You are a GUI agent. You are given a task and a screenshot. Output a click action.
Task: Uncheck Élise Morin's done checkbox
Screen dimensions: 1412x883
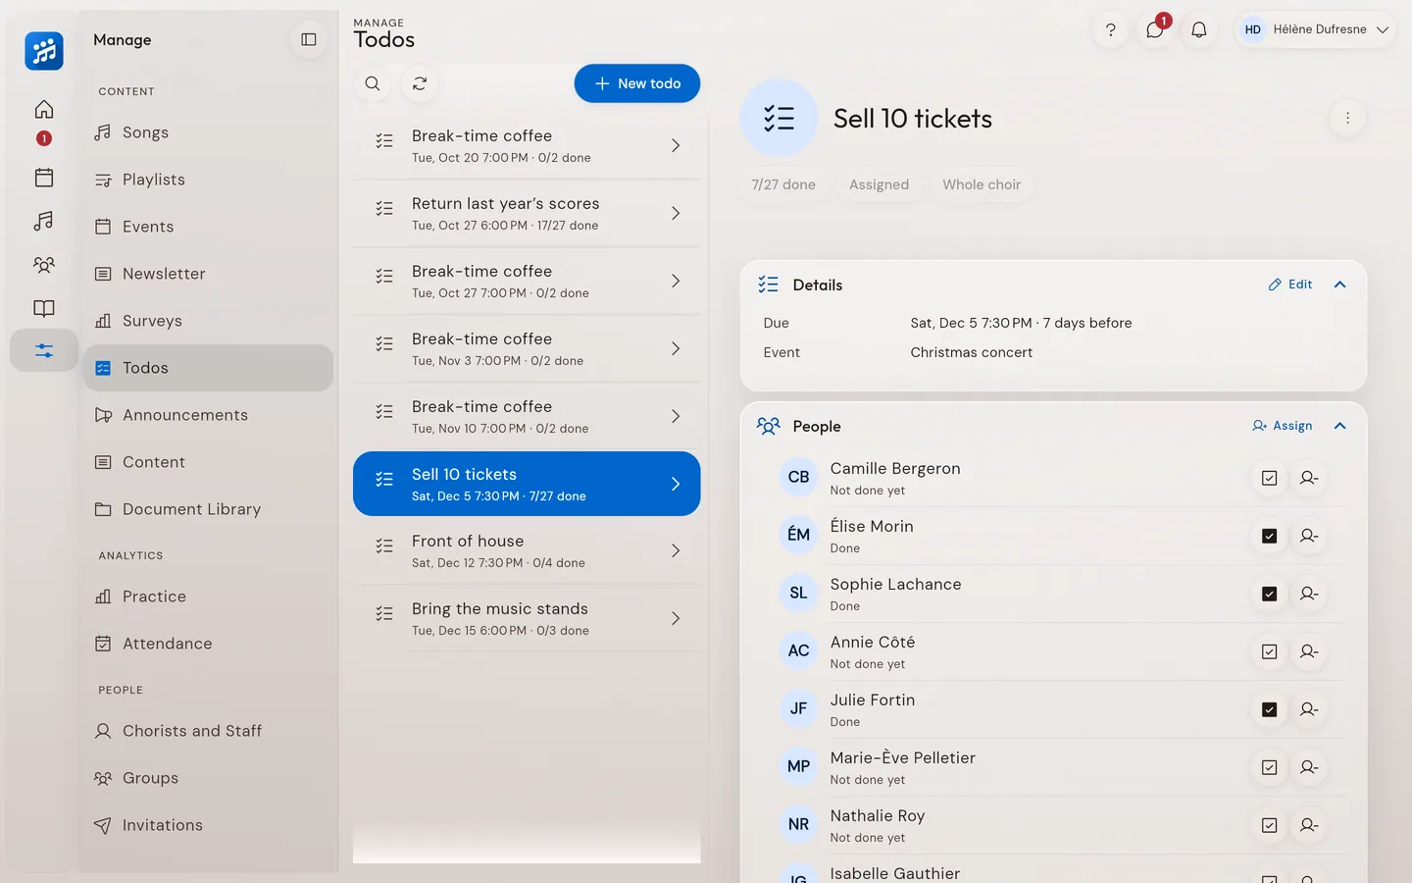click(x=1269, y=536)
